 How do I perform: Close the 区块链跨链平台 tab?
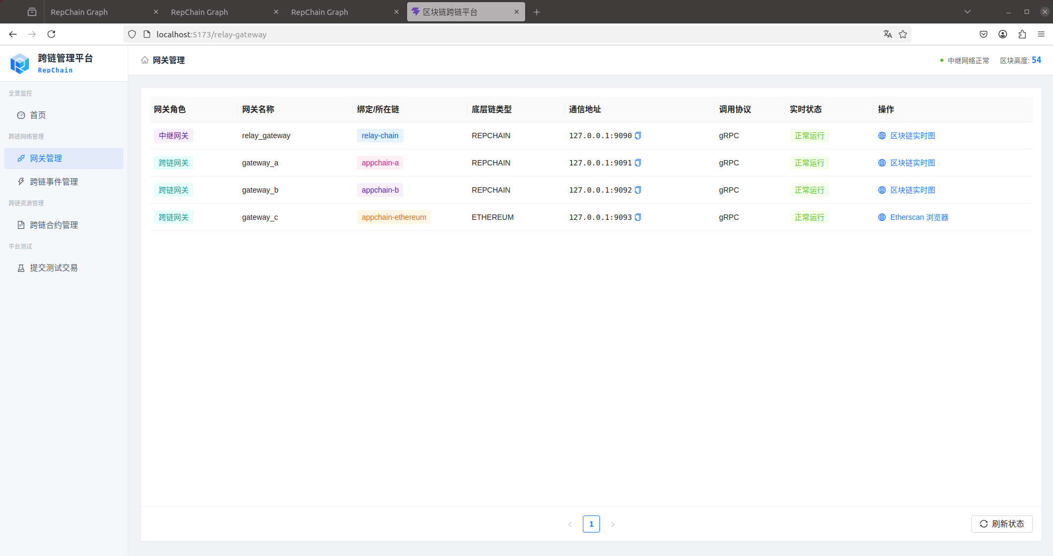517,12
